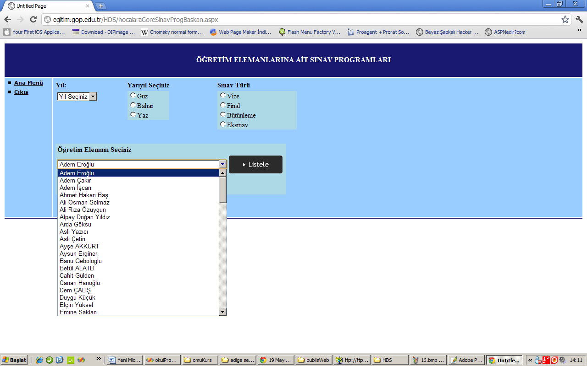Bookmark page with the star icon
This screenshot has height=366, width=587.
tap(565, 19)
